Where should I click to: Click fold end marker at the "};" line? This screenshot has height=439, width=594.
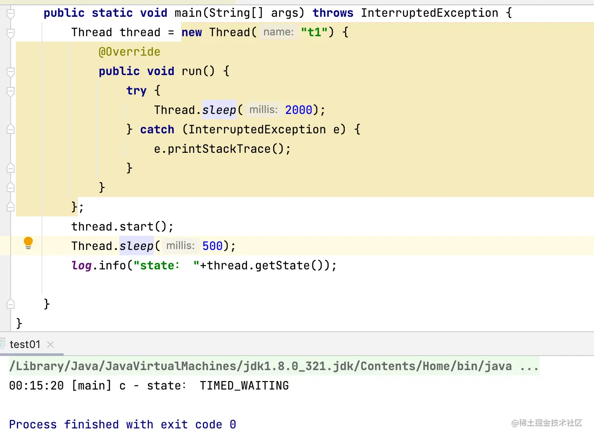tap(11, 207)
